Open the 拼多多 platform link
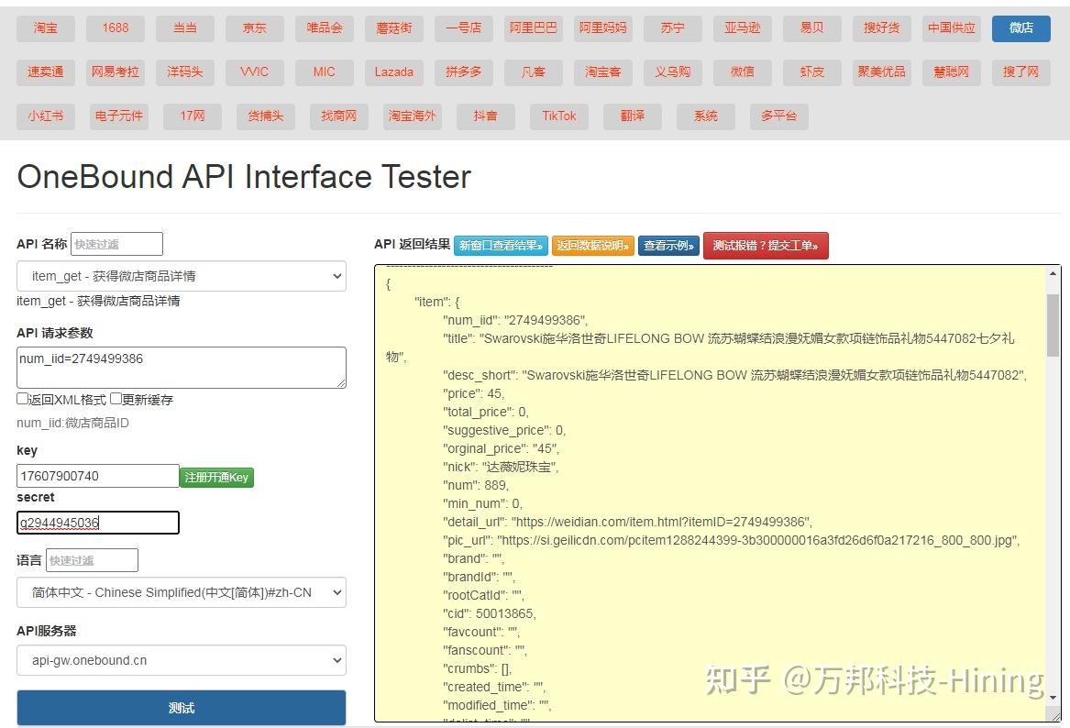The image size is (1070, 728). point(463,72)
